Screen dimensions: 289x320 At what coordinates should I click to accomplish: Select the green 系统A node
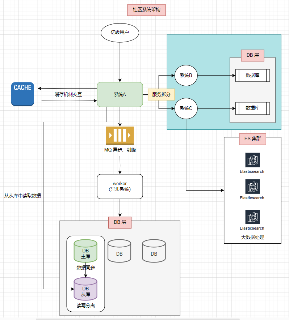pyautogui.click(x=120, y=94)
